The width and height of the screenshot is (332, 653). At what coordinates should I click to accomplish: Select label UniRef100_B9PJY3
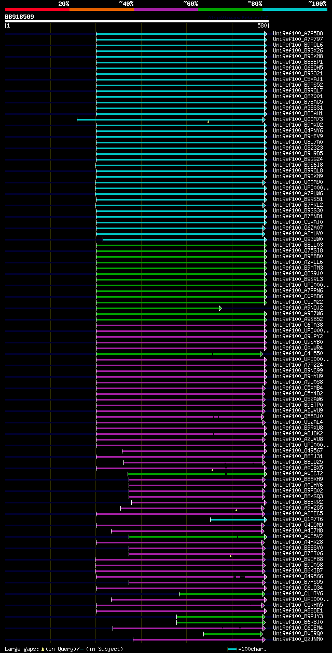[x=298, y=616]
